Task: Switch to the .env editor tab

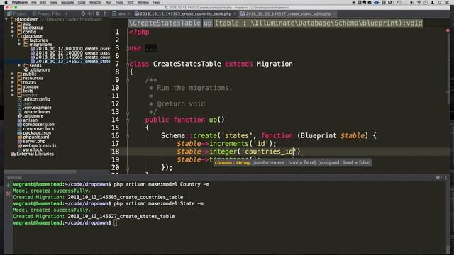Action: tap(120, 13)
